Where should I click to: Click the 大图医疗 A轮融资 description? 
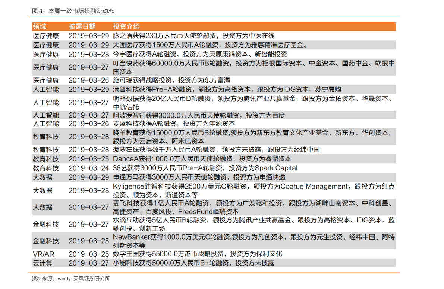click(210, 45)
